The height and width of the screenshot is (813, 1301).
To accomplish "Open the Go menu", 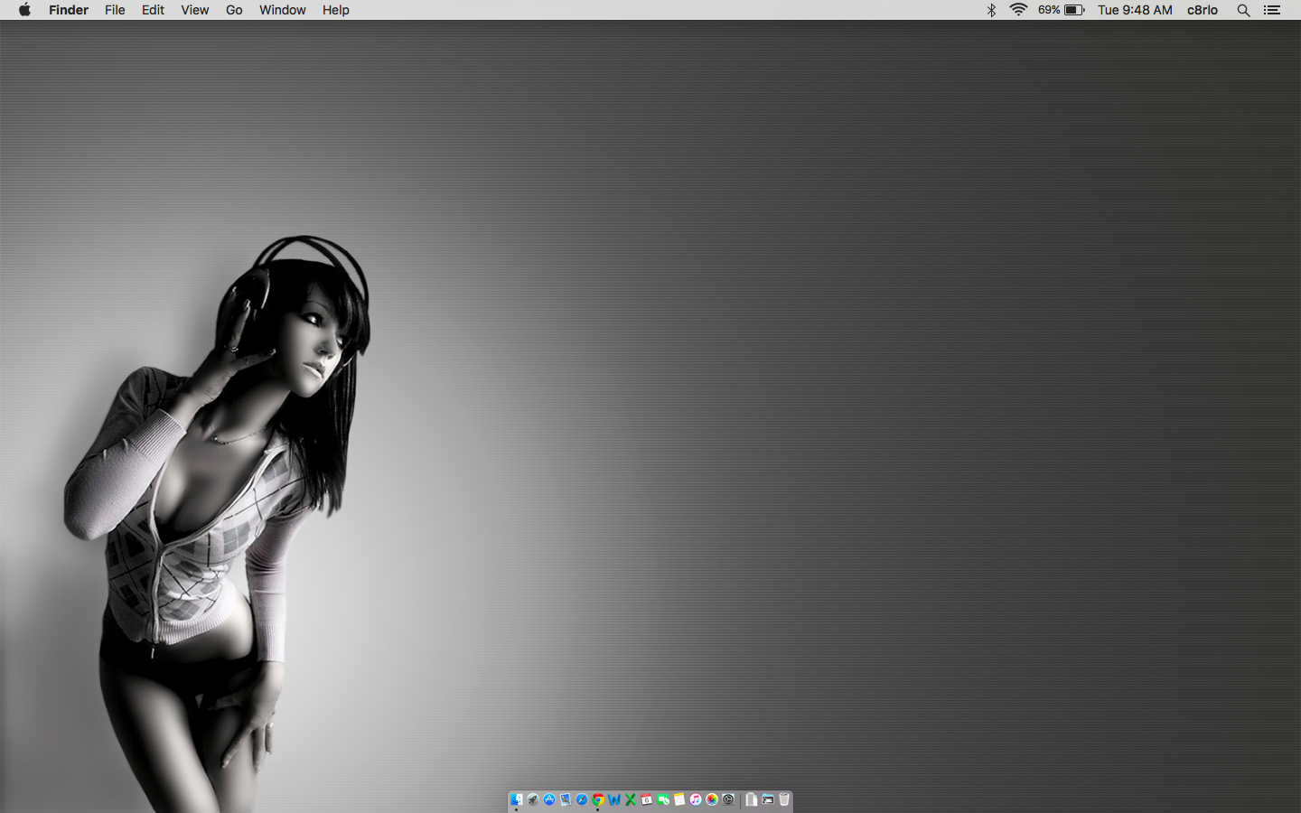I will point(234,10).
